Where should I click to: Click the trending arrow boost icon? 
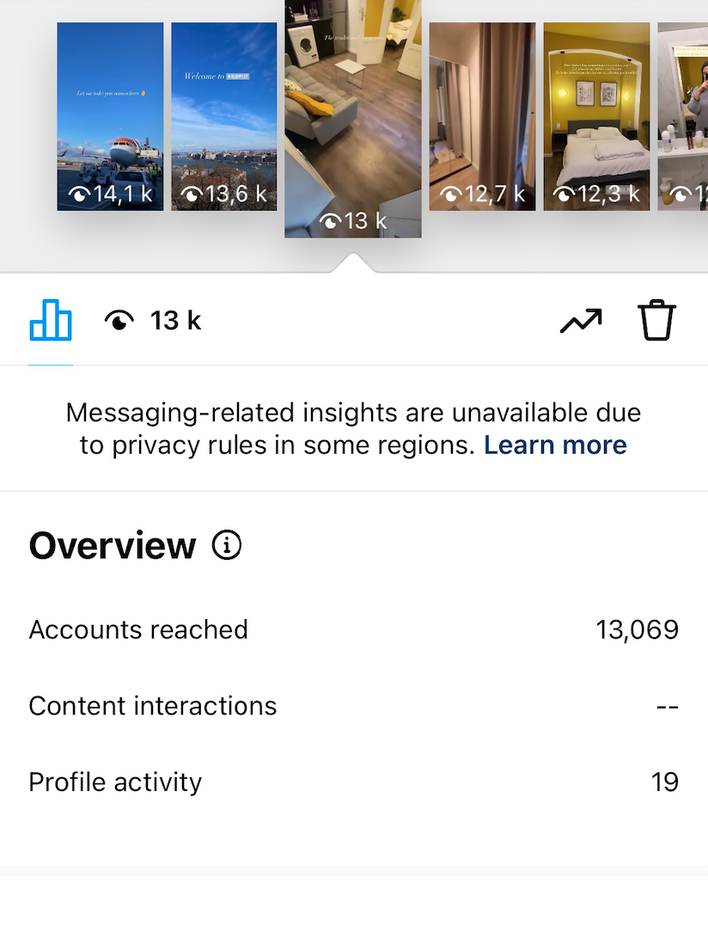pyautogui.click(x=581, y=321)
